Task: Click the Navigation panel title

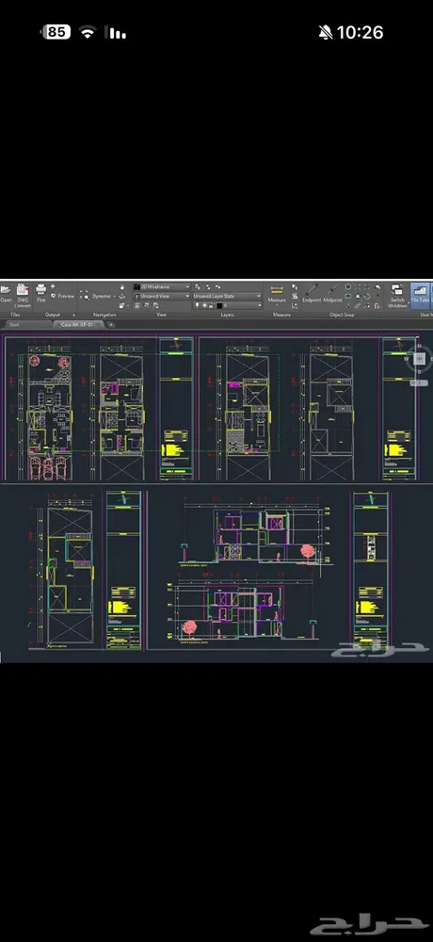Action: tap(104, 315)
